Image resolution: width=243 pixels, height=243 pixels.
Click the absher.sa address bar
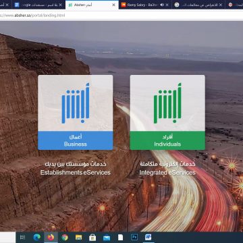(x=122, y=16)
